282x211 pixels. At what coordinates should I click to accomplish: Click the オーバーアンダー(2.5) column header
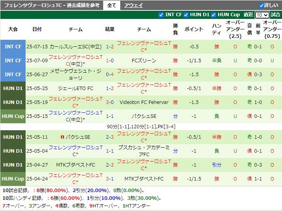tap(235, 29)
